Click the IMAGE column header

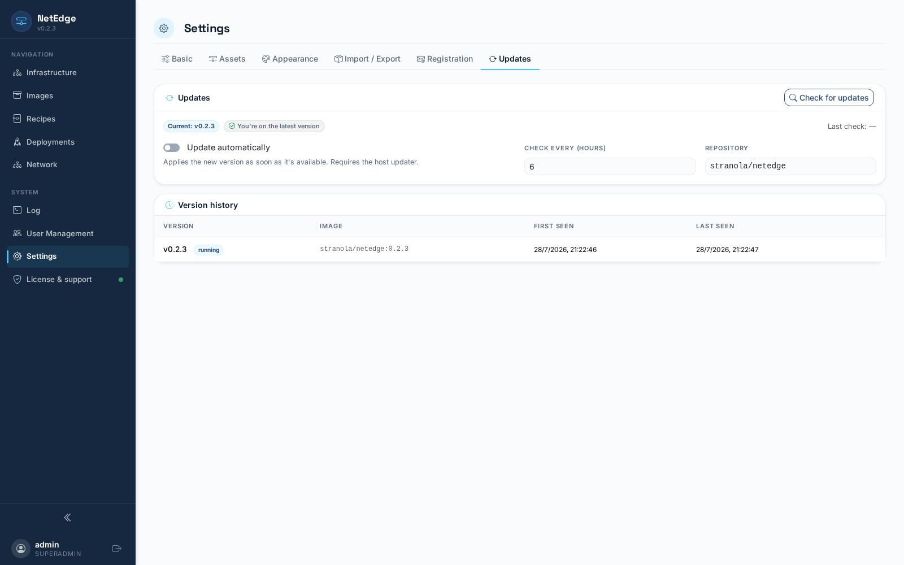click(331, 226)
